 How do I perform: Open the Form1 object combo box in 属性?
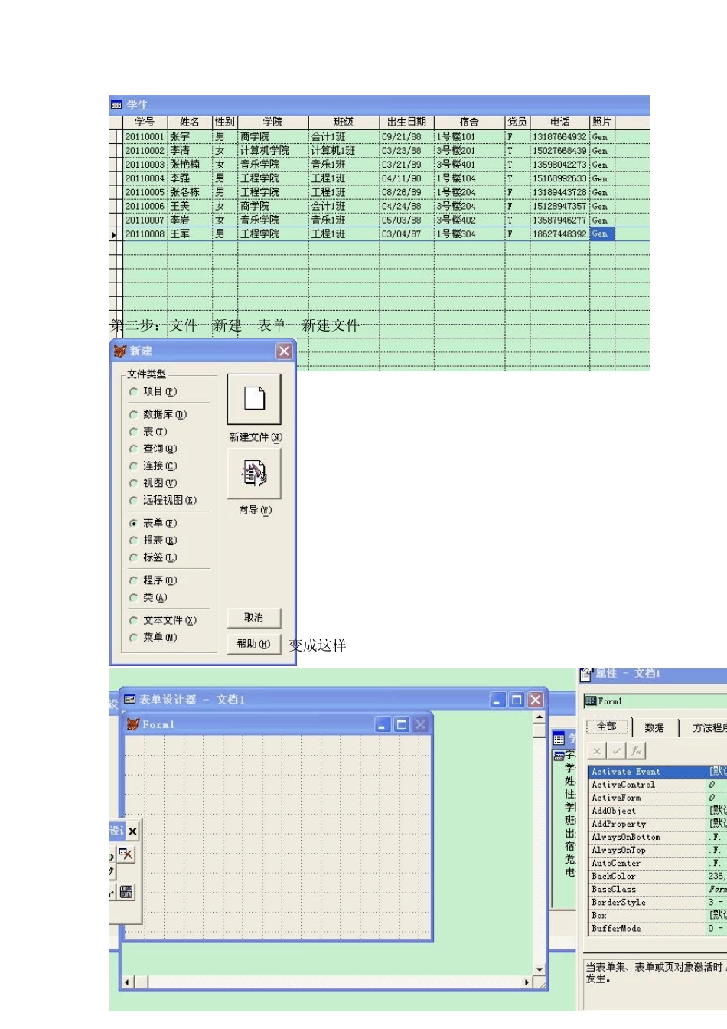pos(655,701)
